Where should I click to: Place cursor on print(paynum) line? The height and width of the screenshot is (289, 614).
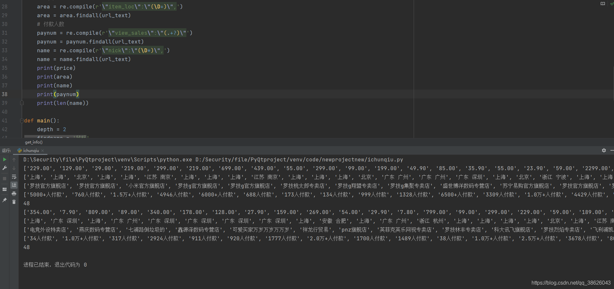coord(58,94)
